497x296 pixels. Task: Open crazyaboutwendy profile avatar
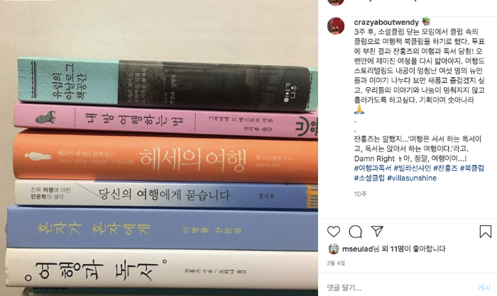tap(336, 25)
